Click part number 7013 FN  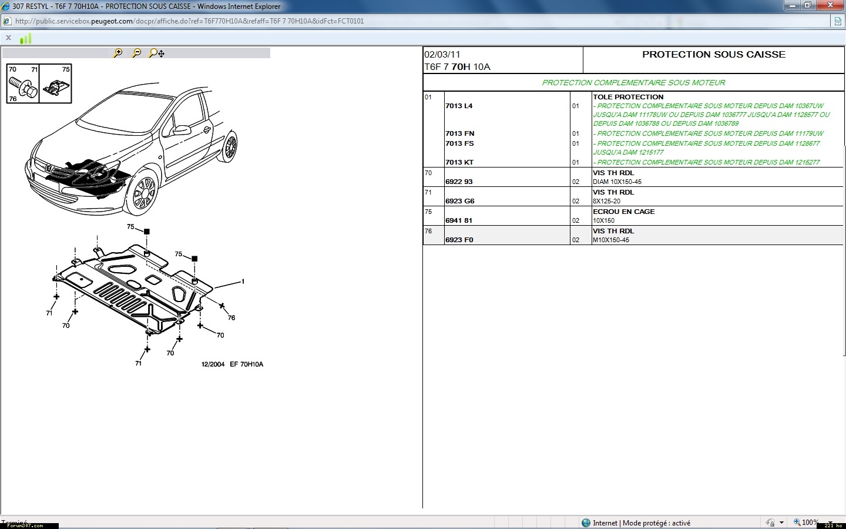(459, 134)
